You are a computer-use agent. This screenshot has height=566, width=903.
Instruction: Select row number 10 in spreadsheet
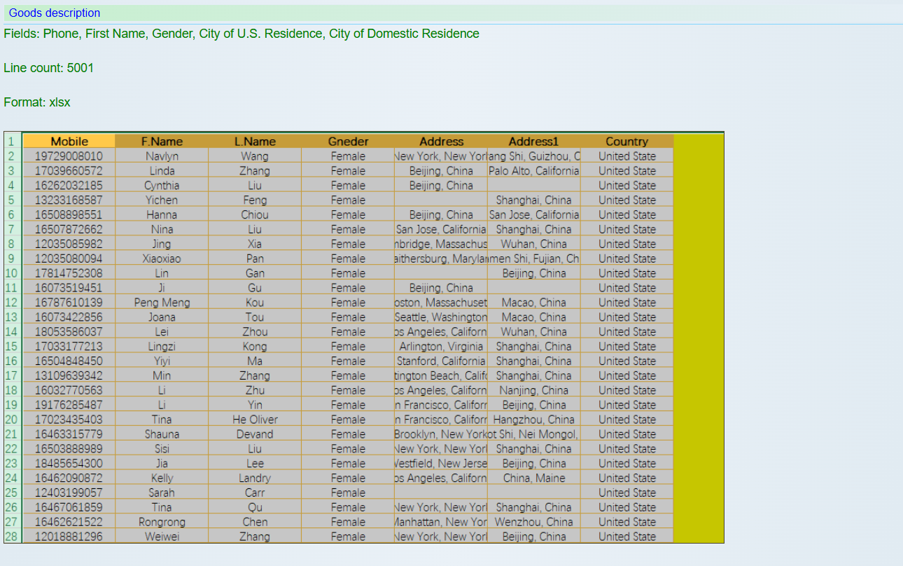pyautogui.click(x=11, y=273)
